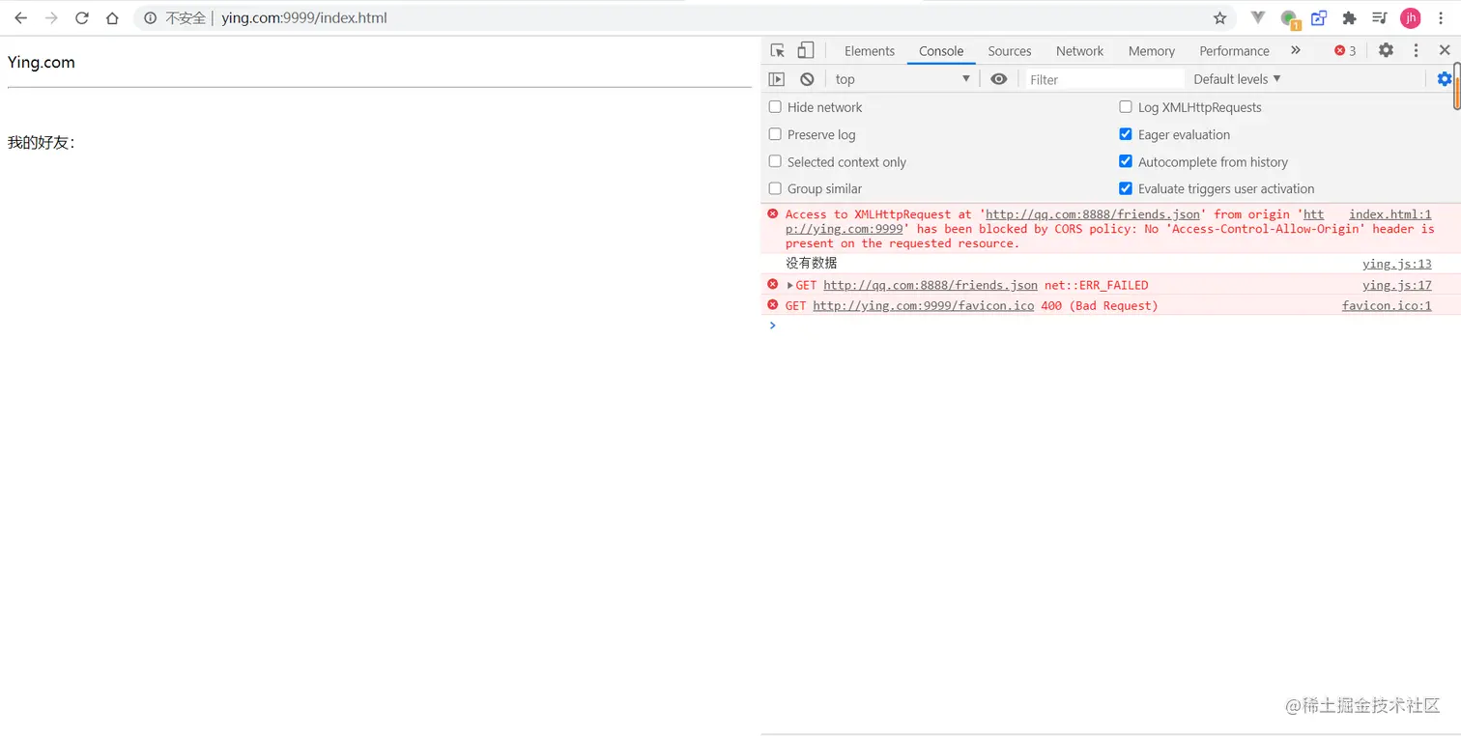Viewport: 1461px width, 736px height.
Task: Show the console sidebar
Action: pos(776,79)
